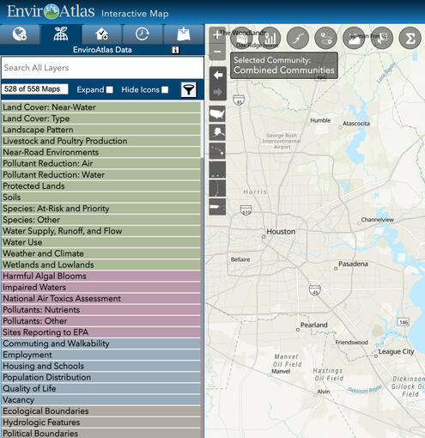Open Harmful Algal Blooms row
Image resolution: width=425 pixels, height=438 pixels.
pyautogui.click(x=101, y=276)
